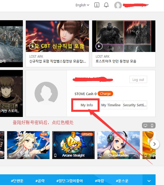The height and width of the screenshot is (185, 164).
Task: Open the 신규직업 포함 직업별스킬영상 title
Action: pos(58,61)
